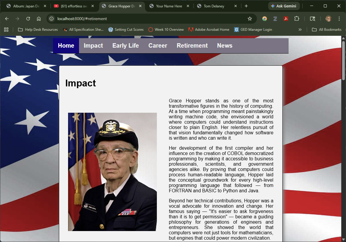Viewport: 346px width, 242px height.
Task: Reload the current page
Action: click(28, 18)
